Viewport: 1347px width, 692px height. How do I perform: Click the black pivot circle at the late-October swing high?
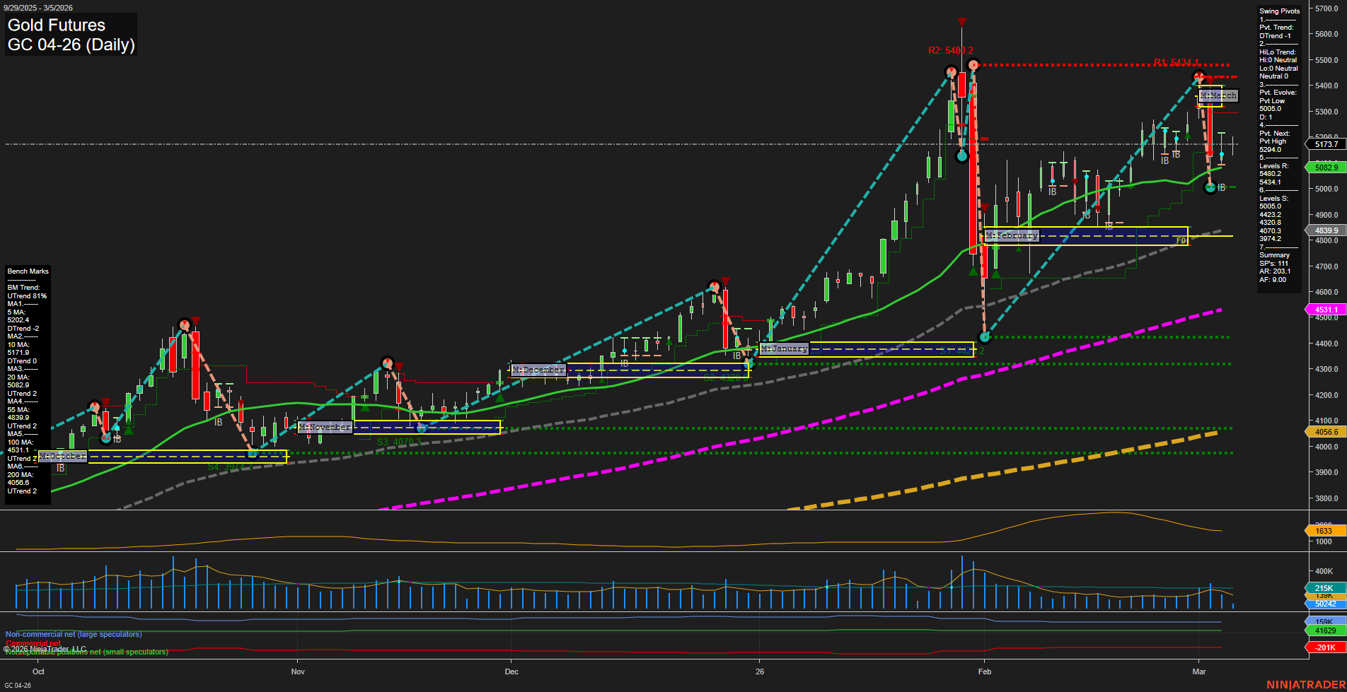tap(185, 325)
